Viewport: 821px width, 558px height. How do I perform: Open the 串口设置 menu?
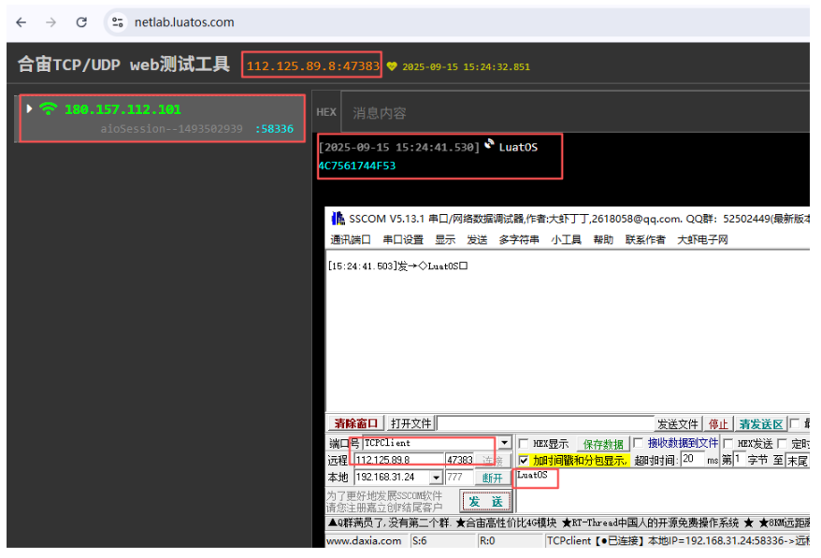tap(403, 239)
